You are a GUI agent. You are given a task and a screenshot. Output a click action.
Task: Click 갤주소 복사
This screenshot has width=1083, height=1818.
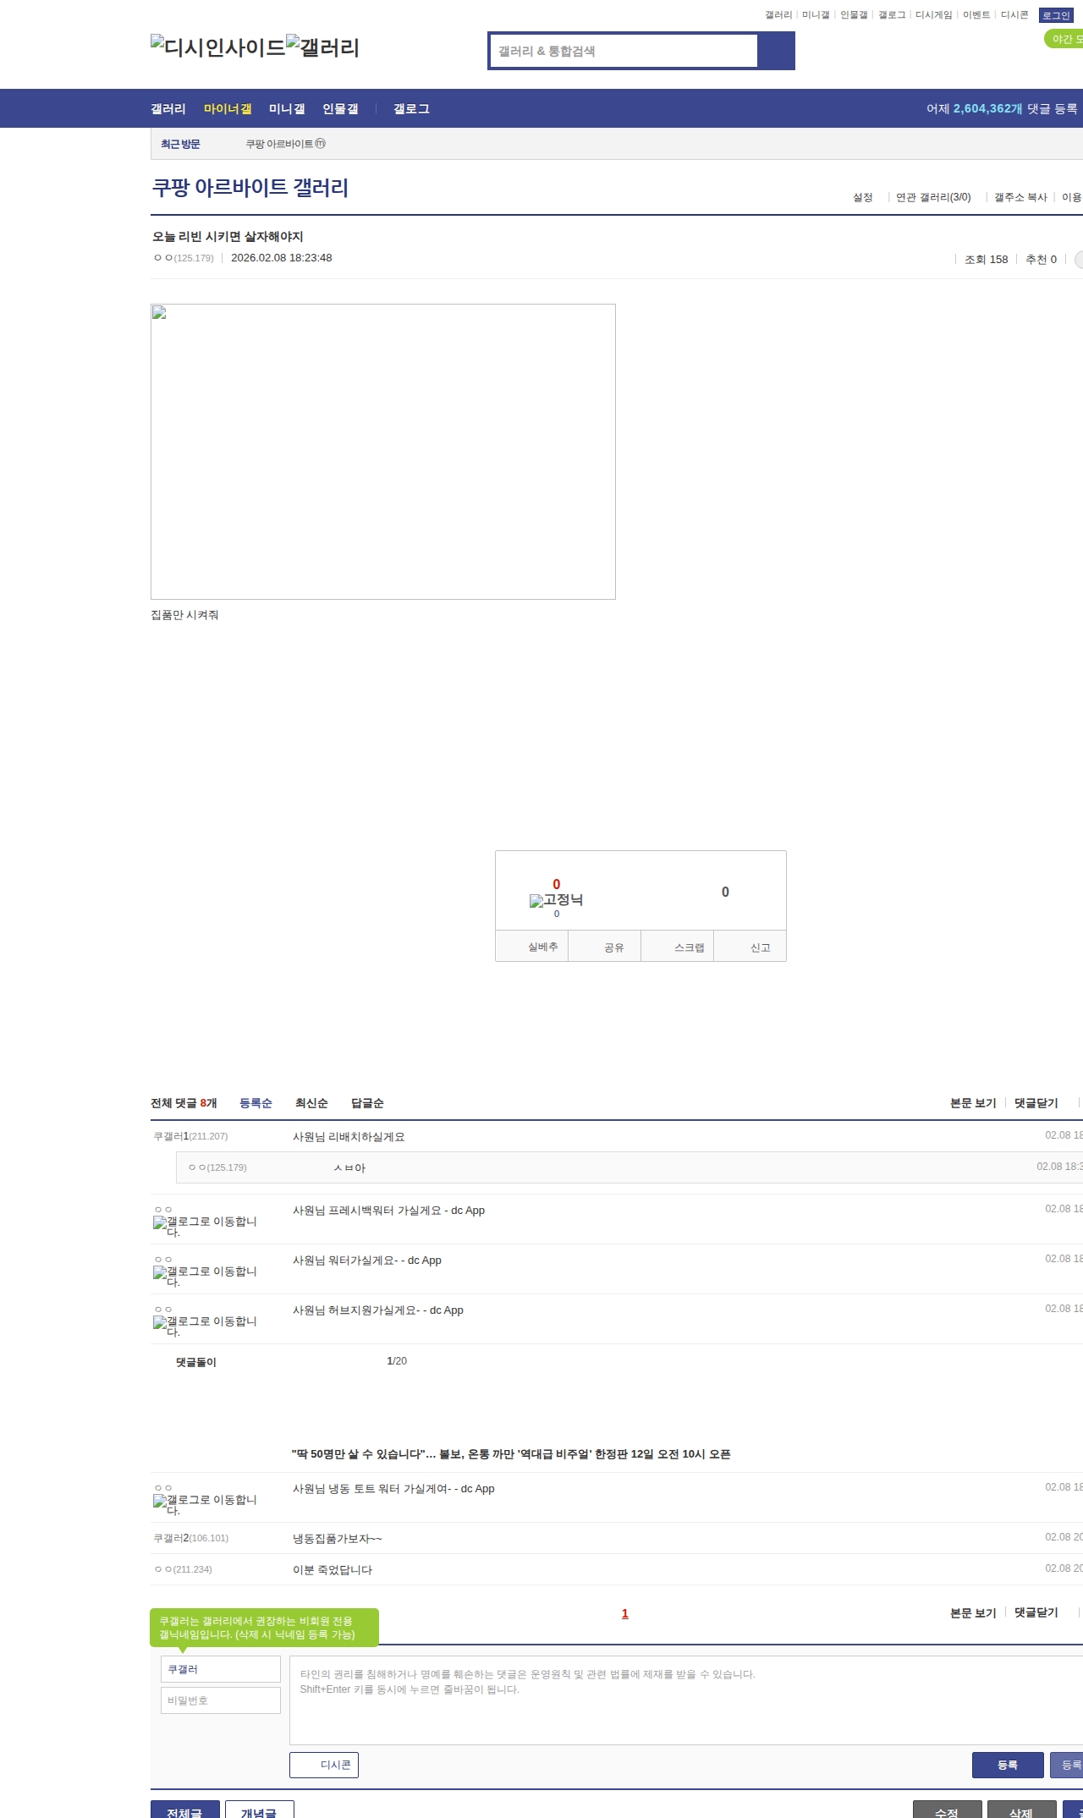click(1020, 197)
